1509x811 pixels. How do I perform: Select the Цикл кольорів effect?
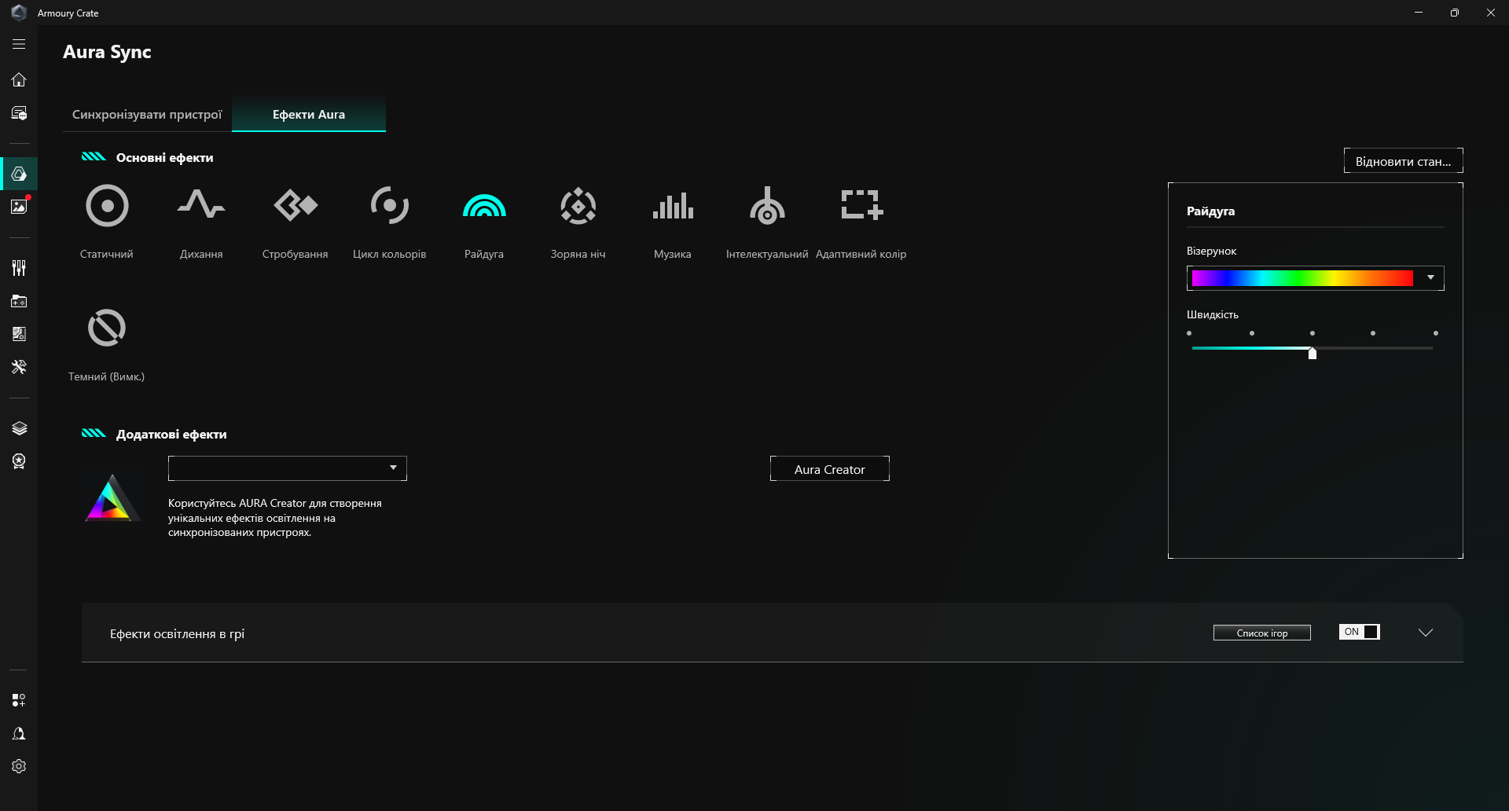coord(390,222)
